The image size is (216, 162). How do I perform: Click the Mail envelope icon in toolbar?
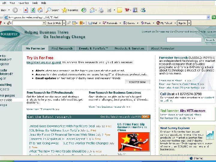(x=92, y=10)
